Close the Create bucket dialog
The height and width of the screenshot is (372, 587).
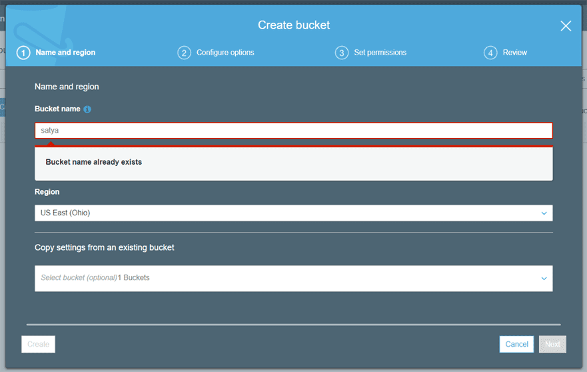[566, 26]
